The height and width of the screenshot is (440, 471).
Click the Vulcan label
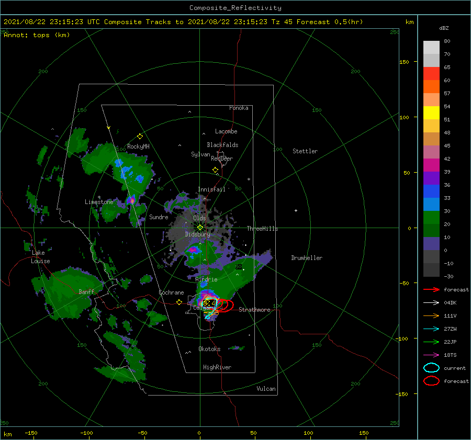point(266,389)
